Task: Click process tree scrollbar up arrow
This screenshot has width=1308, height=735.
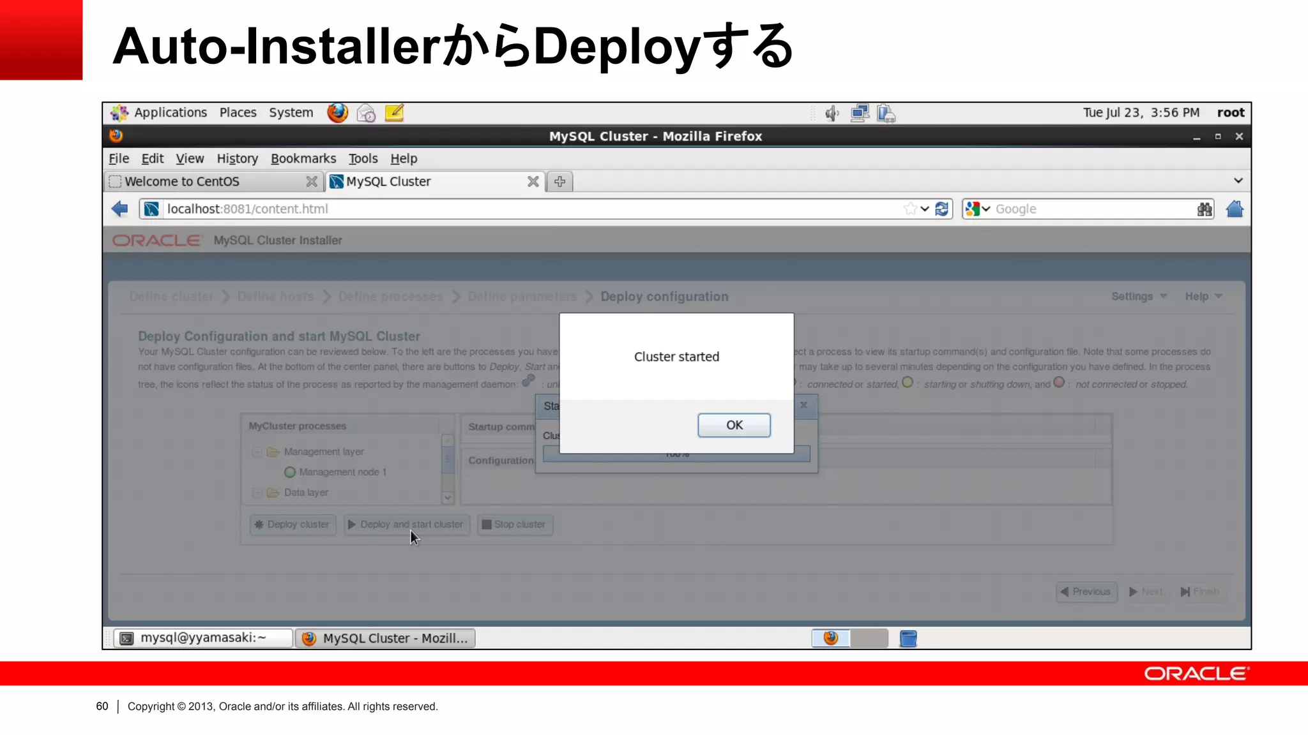Action: coord(448,440)
